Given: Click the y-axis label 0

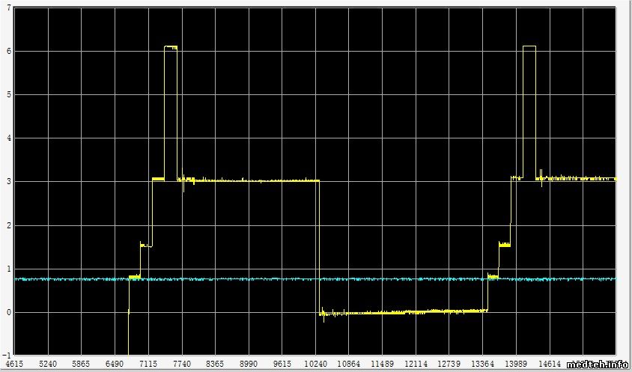Looking at the screenshot, I should 7,312.
